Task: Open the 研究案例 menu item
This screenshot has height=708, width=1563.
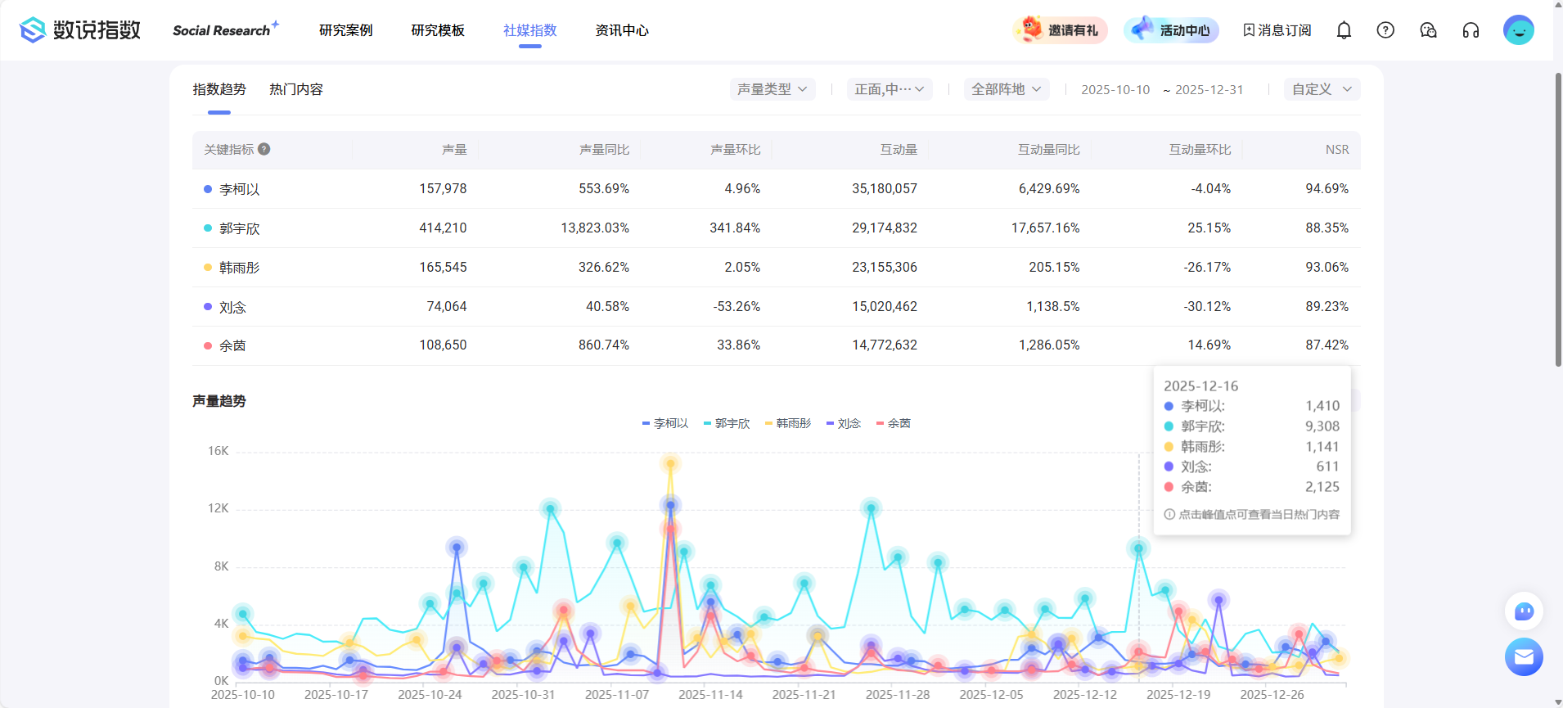Action: pos(345,30)
